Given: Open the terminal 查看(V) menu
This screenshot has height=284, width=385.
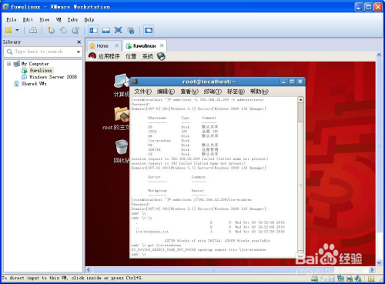Looking at the screenshot, I should pos(189,92).
